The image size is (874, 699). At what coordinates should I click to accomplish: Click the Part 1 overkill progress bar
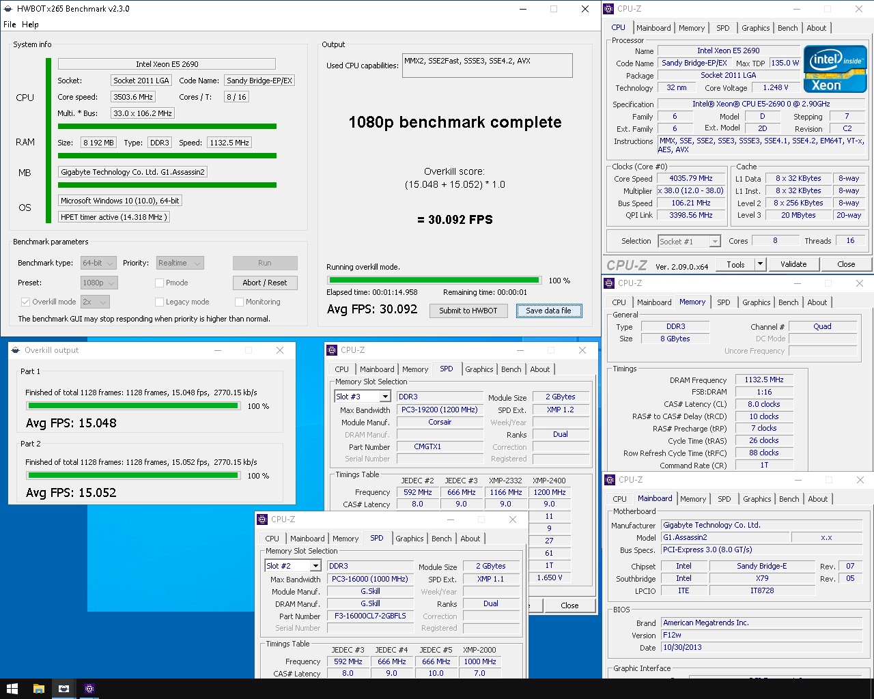coord(133,405)
